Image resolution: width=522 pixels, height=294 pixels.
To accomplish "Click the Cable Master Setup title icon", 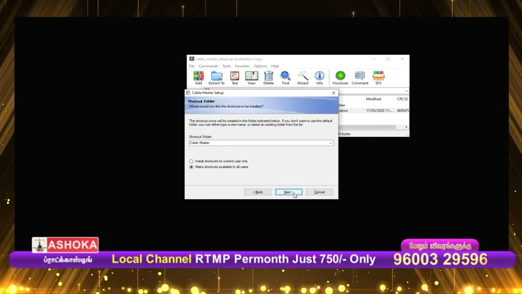I will tap(188, 93).
